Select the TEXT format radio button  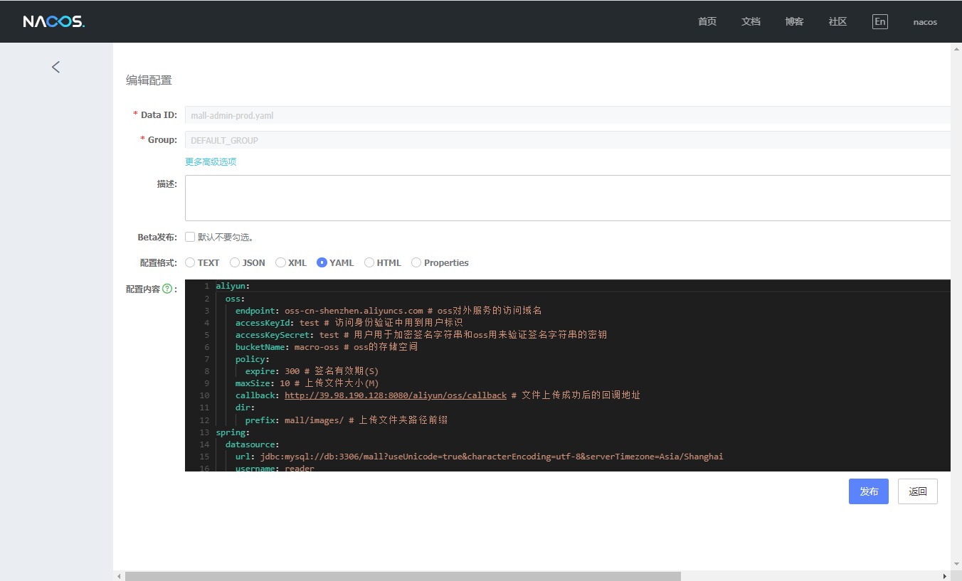[190, 262]
